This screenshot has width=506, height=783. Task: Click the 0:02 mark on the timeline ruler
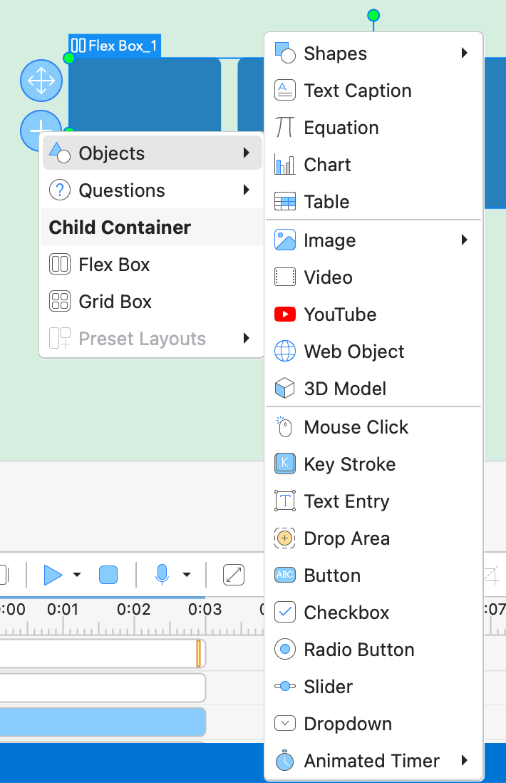click(134, 610)
